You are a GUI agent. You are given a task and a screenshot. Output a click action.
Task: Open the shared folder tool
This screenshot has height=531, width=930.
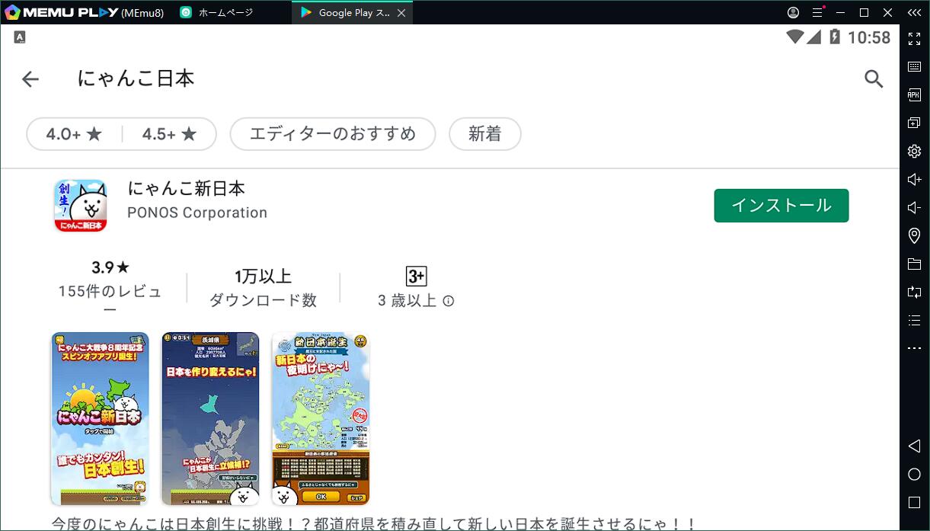click(x=914, y=264)
